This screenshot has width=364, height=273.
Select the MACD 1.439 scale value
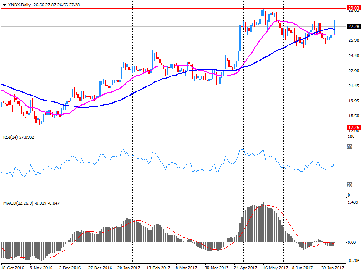point(353,202)
